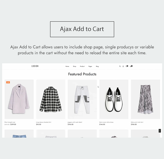The width and height of the screenshot is (164, 159).
Task: Open the Home menu item
Action: click(67, 66)
